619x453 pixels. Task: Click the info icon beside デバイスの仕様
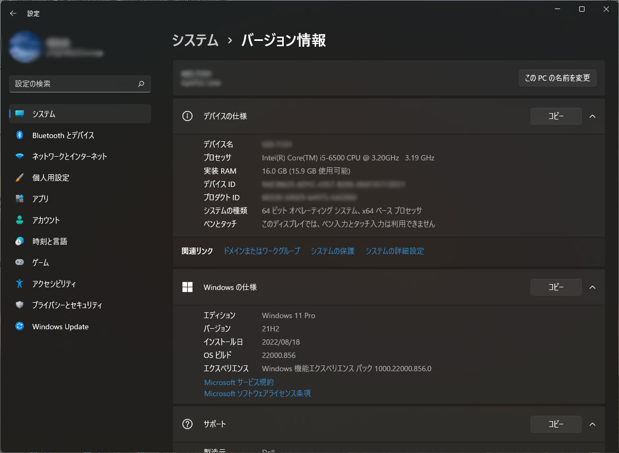pyautogui.click(x=188, y=116)
